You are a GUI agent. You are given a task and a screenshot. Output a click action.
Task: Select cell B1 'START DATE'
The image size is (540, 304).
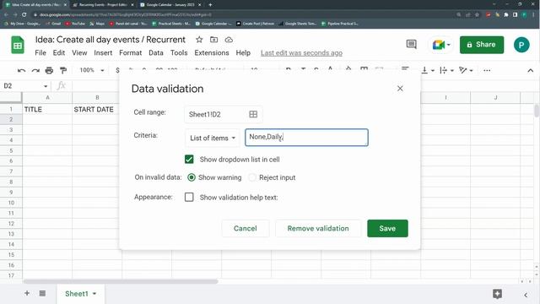[x=97, y=109]
